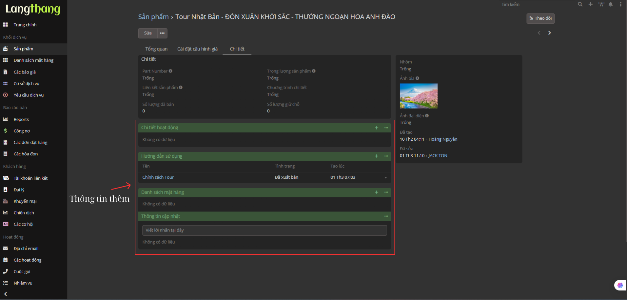
Task: Open the Cài đặt cấu hình giá tab
Action: click(197, 49)
